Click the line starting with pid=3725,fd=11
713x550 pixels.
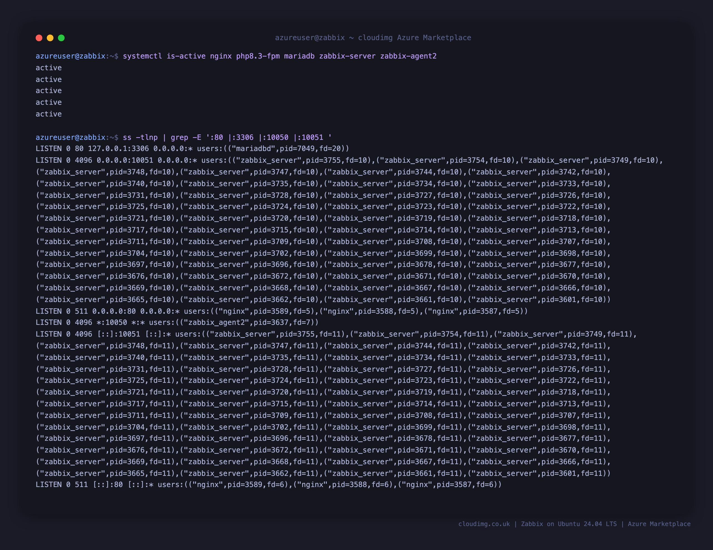point(323,381)
